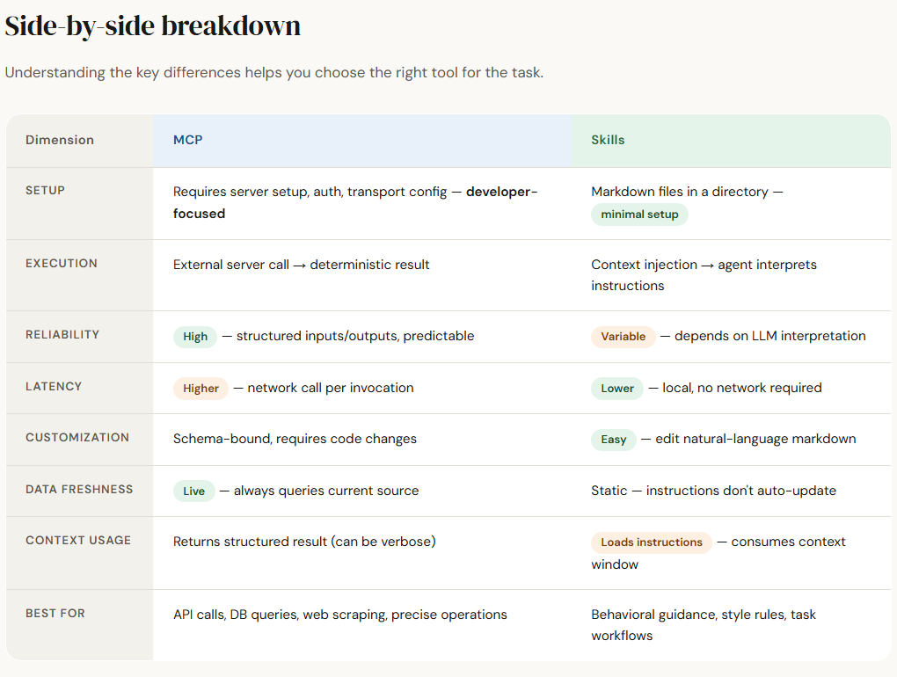Select the SETUP row label

46,191
